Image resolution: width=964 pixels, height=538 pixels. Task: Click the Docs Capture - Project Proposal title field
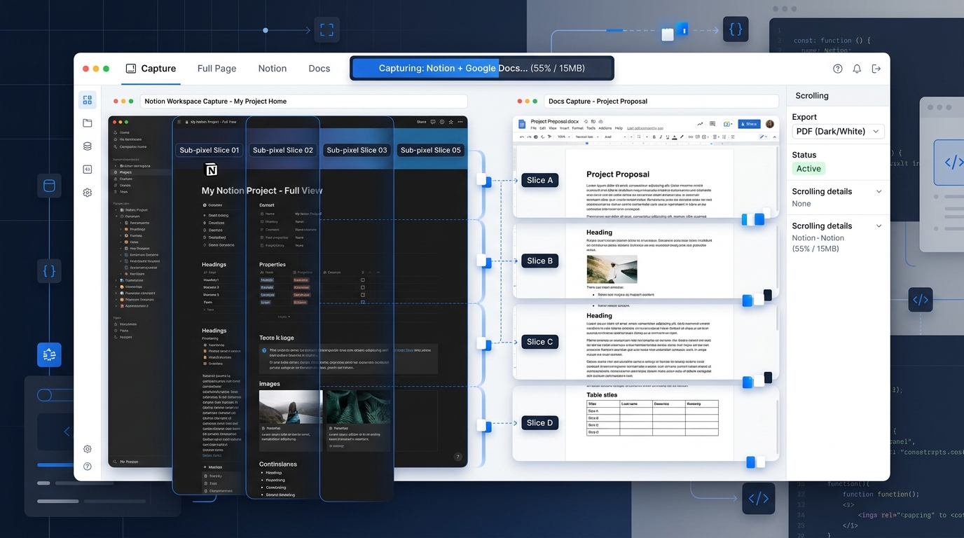[x=661, y=101]
